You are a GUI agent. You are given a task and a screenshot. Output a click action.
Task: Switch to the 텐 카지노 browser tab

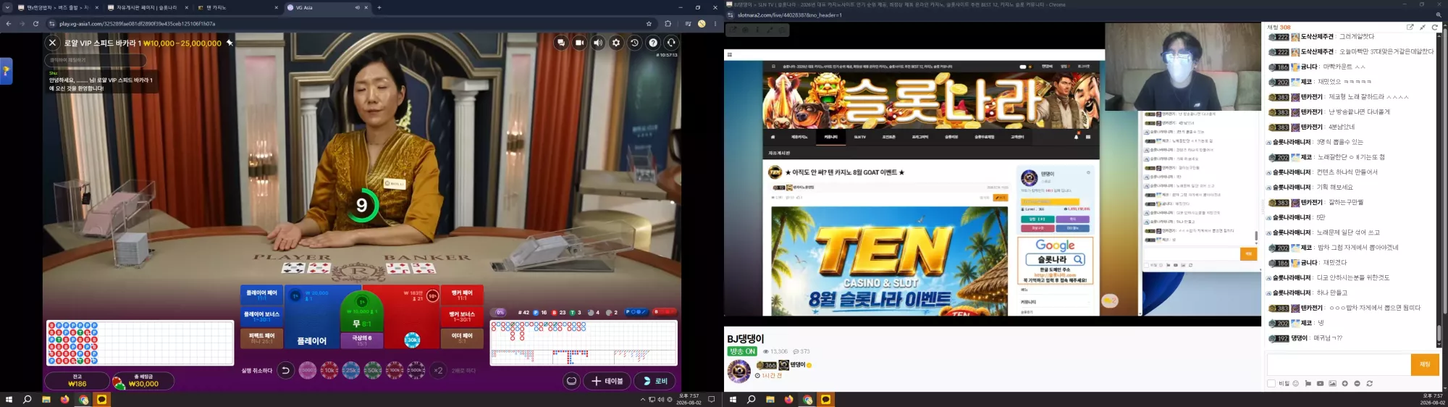pos(237,7)
